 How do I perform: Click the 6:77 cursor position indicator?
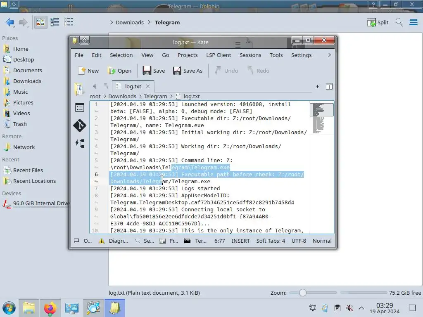click(x=220, y=241)
